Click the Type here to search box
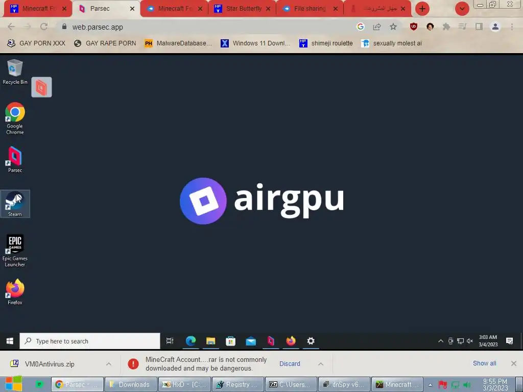523x392 pixels. (90, 341)
